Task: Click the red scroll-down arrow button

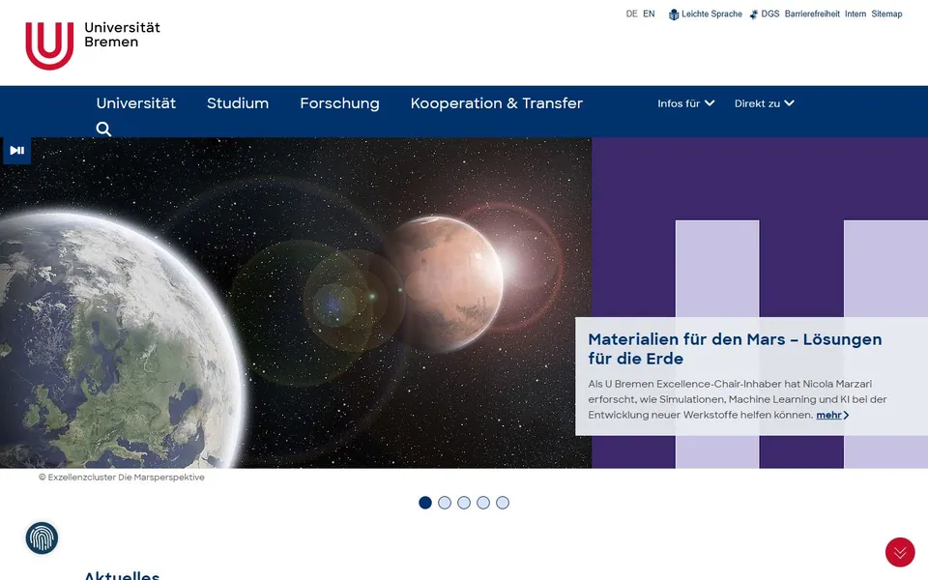Action: (x=900, y=552)
